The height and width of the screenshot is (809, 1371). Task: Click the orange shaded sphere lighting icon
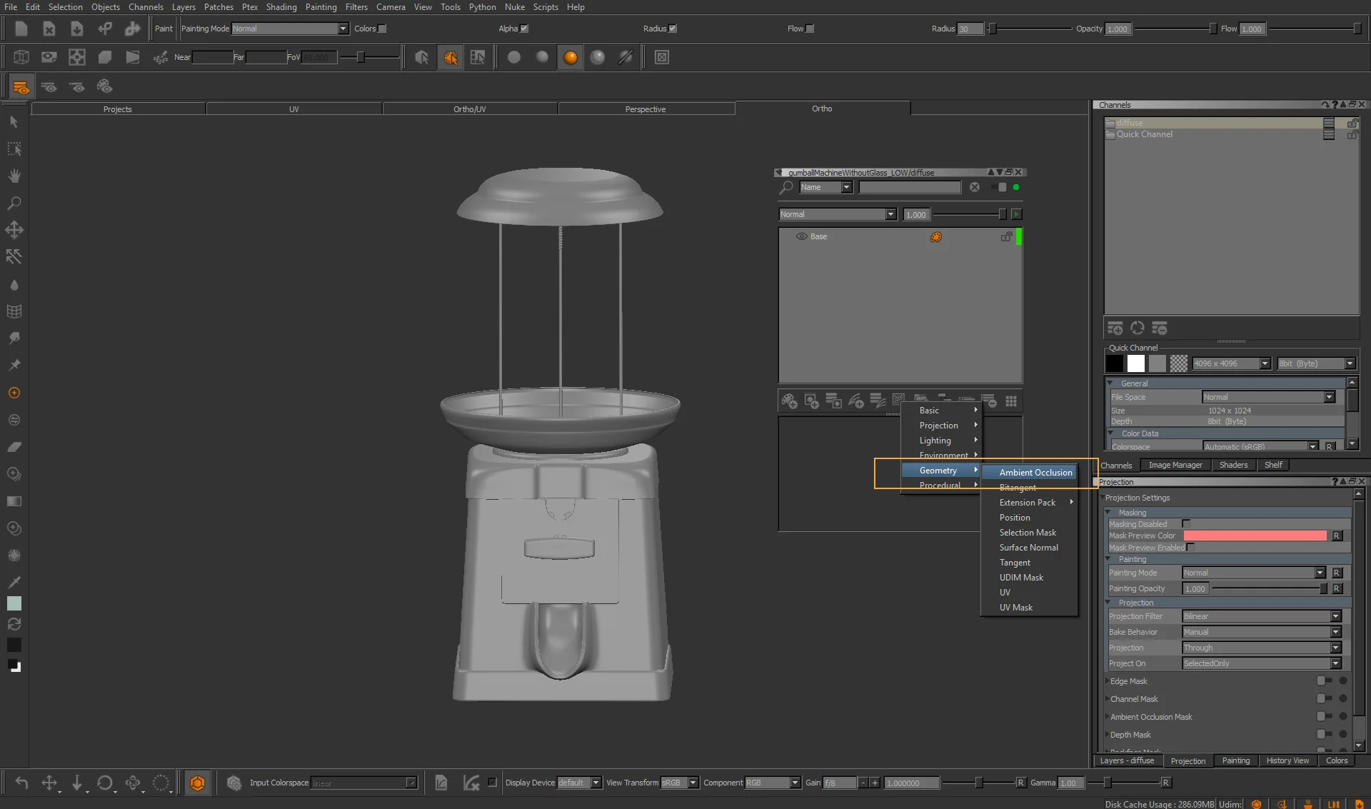click(570, 57)
